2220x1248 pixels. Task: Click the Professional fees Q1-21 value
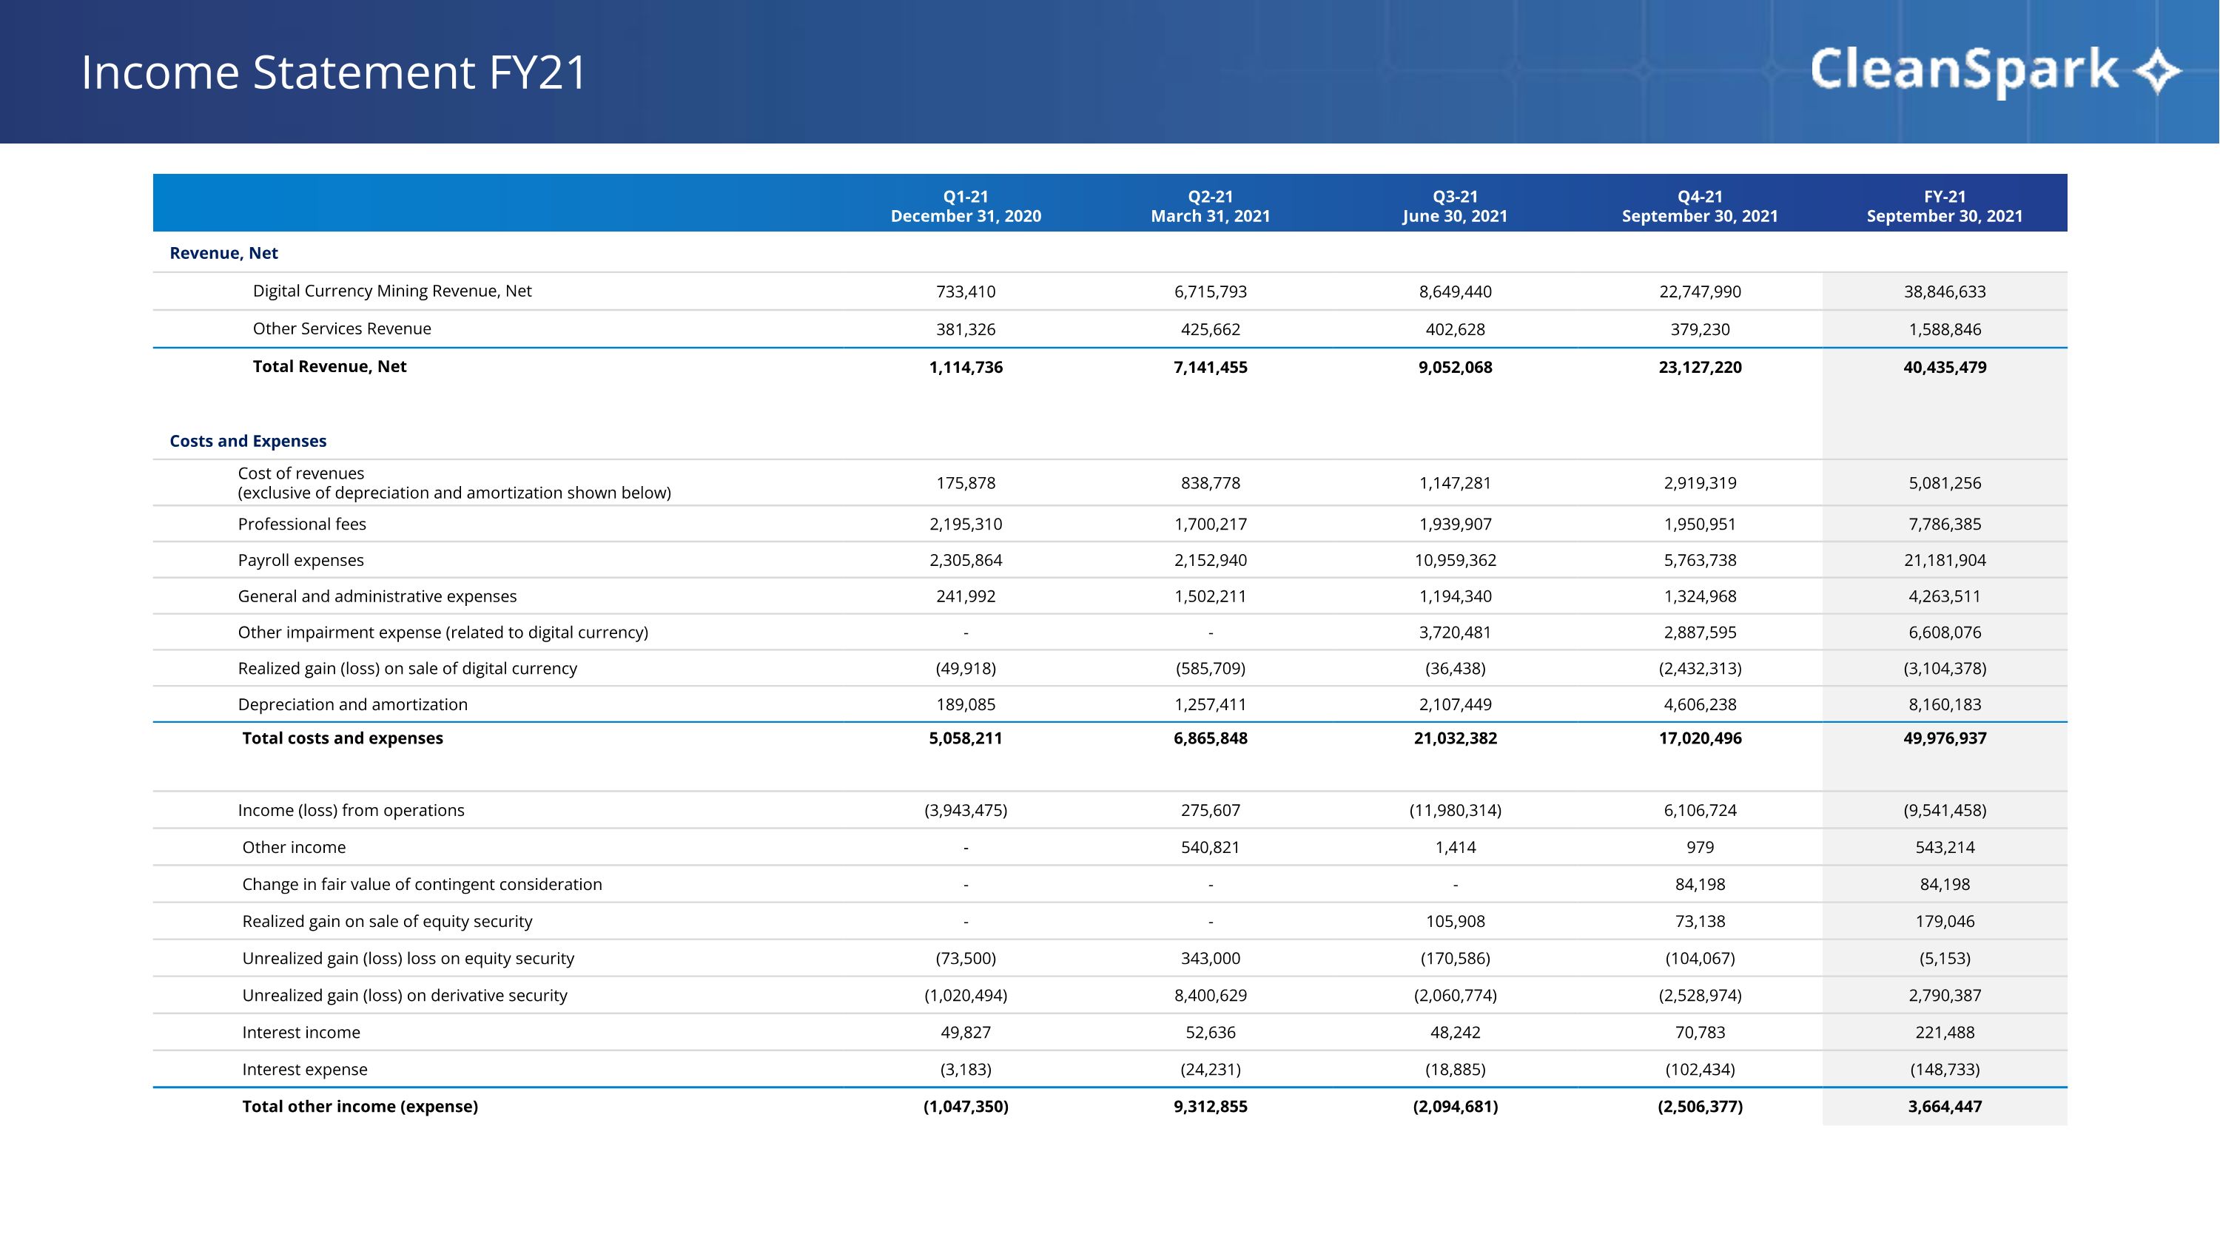tap(965, 525)
